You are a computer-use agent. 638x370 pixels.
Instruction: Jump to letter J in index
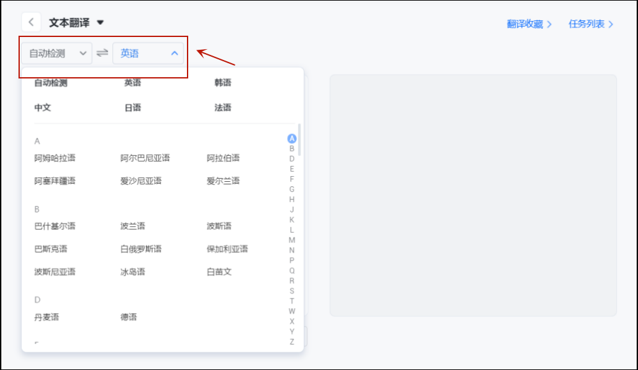[292, 210]
